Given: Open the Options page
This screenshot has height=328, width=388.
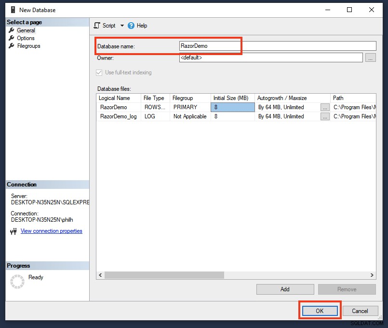Looking at the screenshot, I should click(26, 38).
